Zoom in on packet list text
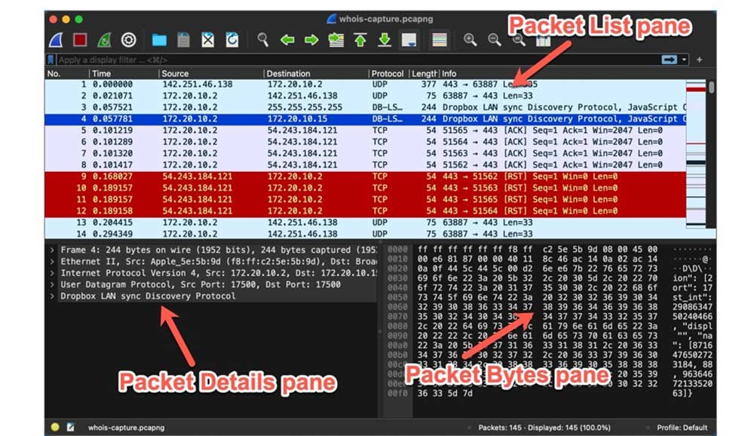 pyautogui.click(x=470, y=40)
